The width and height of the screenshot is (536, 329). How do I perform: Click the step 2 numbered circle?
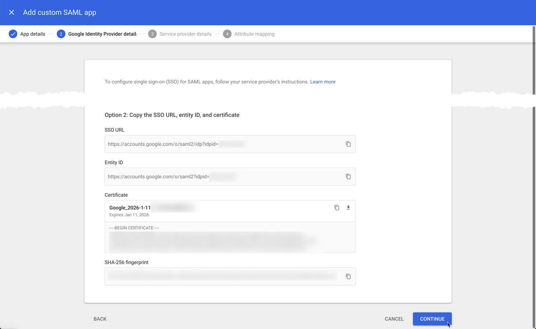[x=61, y=34]
